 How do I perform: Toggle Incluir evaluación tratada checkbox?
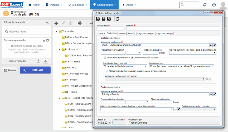click(x=105, y=58)
